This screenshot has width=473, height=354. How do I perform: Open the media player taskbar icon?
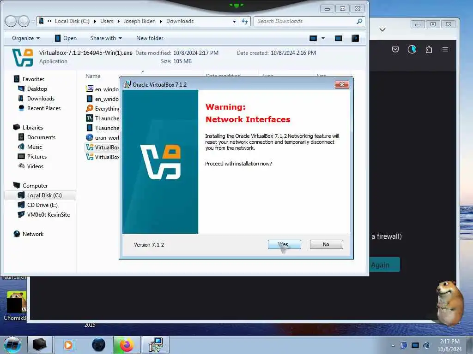click(68, 345)
